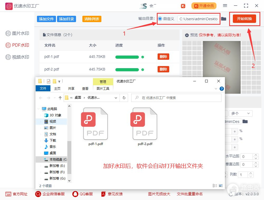Open recent locations dropdown in Explorer
The image size is (264, 200).
point(55,98)
